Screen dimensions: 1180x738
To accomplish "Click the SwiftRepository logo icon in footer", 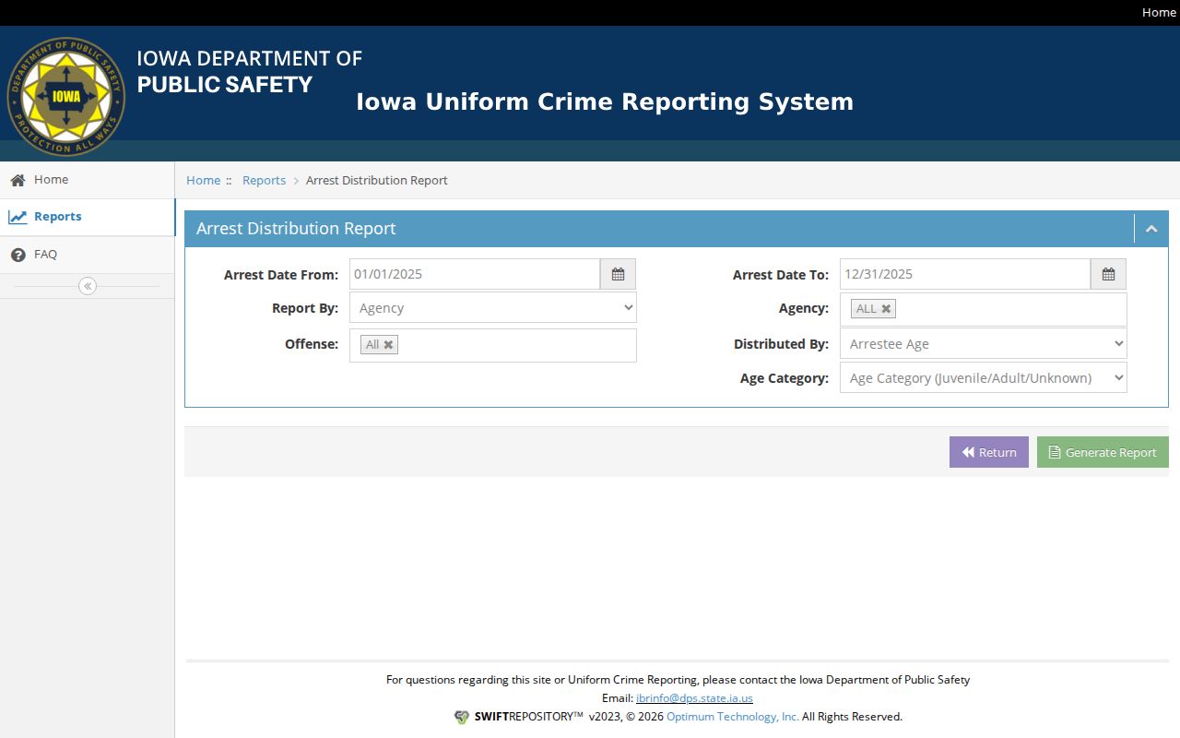I will click(462, 717).
